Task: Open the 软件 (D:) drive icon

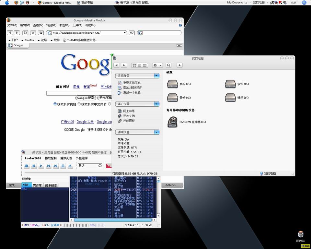Action: tap(230, 84)
